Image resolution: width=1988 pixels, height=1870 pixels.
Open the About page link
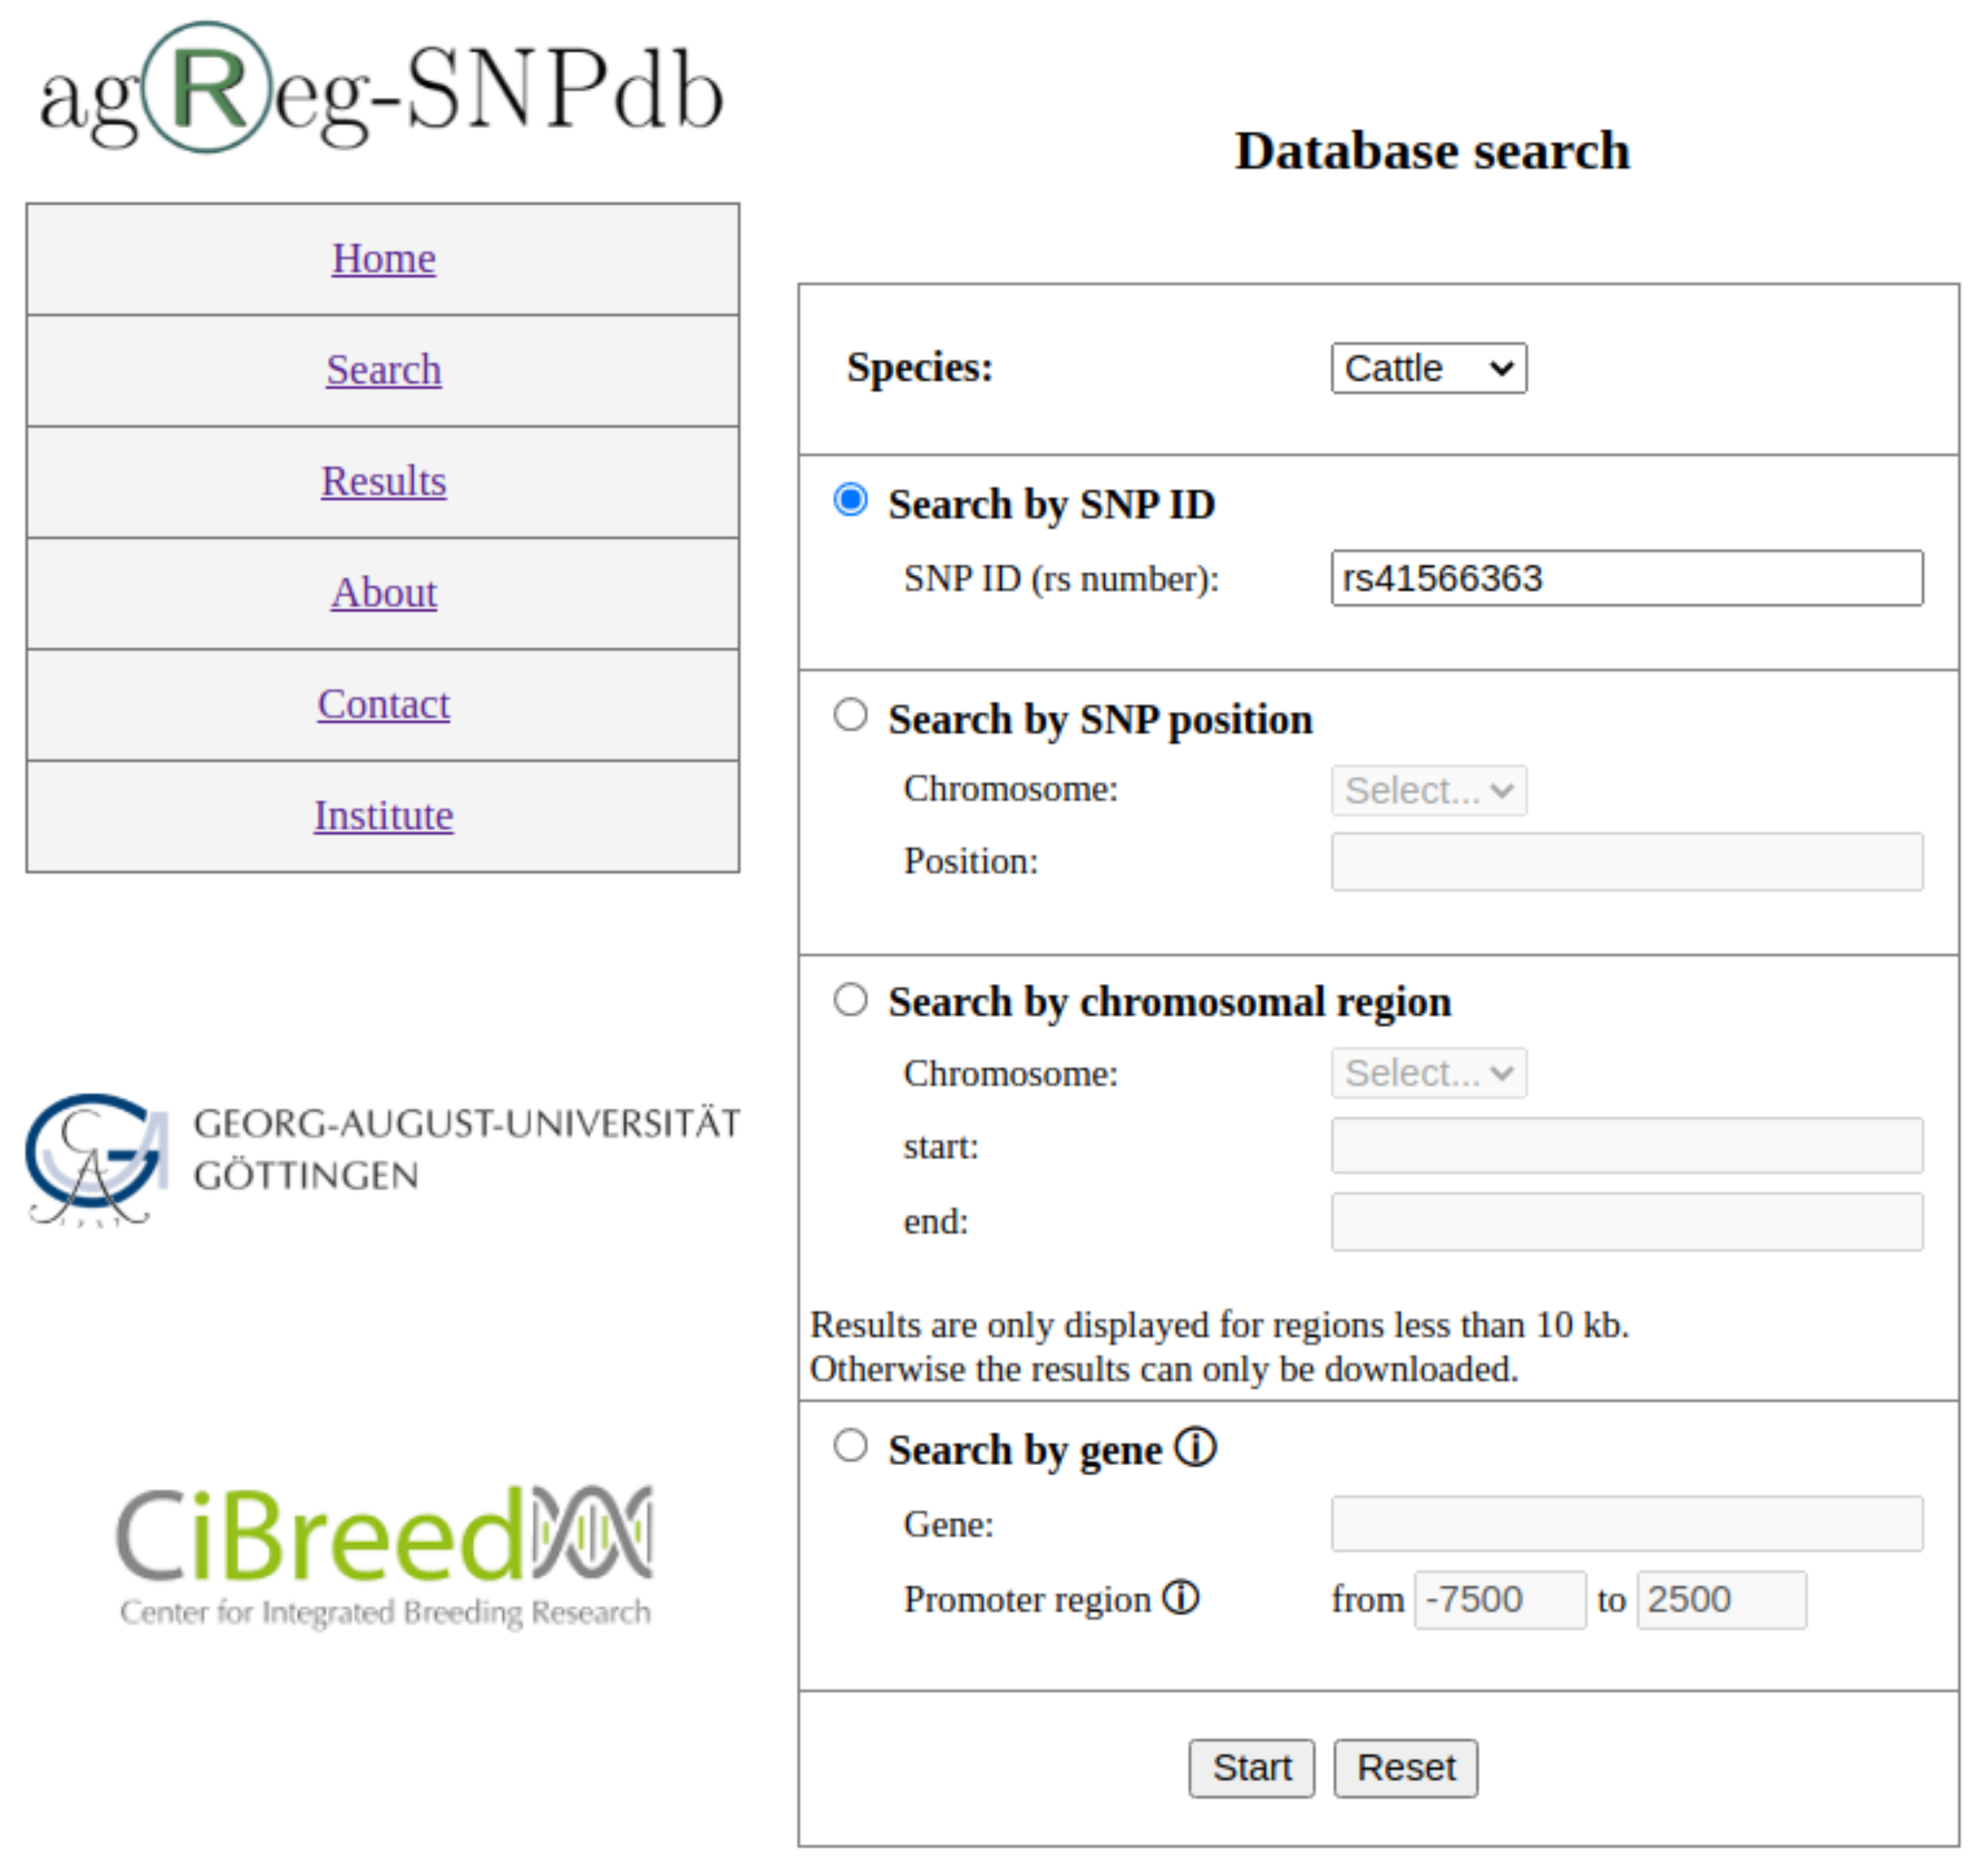[x=384, y=593]
